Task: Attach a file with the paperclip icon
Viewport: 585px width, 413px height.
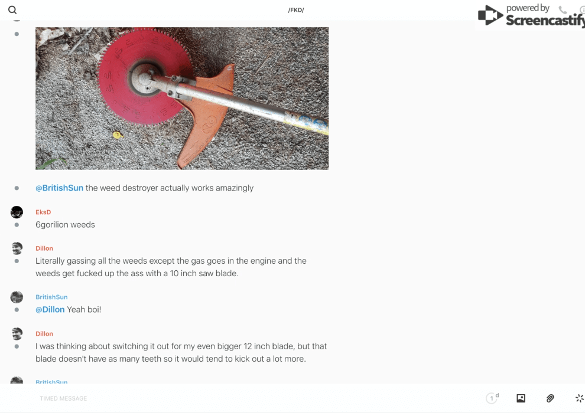Action: tap(550, 398)
